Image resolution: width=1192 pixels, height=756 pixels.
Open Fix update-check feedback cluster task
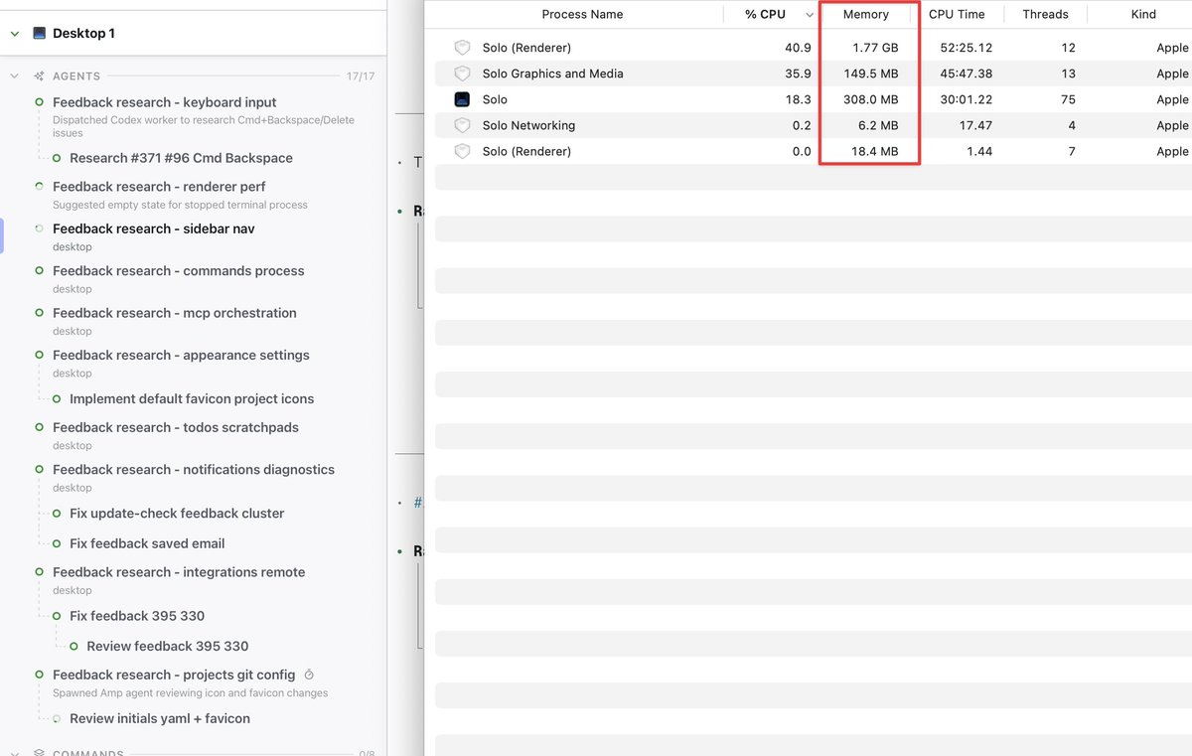coord(177,514)
